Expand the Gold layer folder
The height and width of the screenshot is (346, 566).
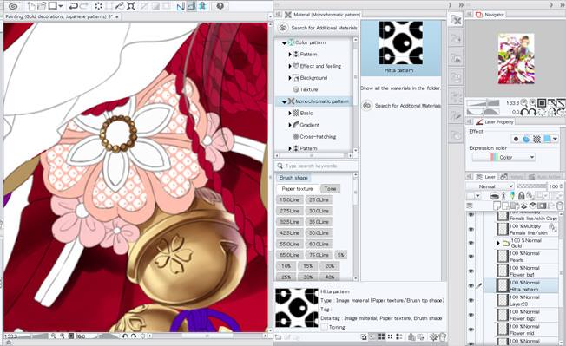click(x=498, y=244)
